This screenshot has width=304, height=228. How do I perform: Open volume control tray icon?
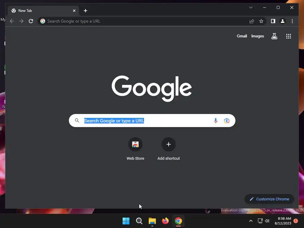267,221
